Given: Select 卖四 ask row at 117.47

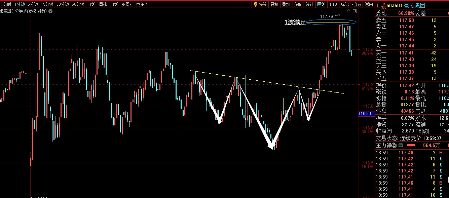Looking at the screenshot, I should (x=412, y=27).
